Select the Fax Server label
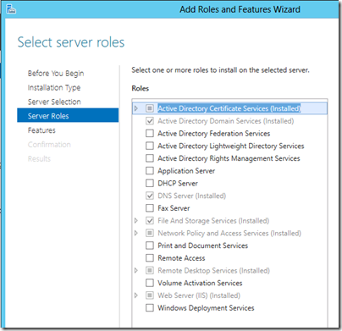 tap(174, 208)
